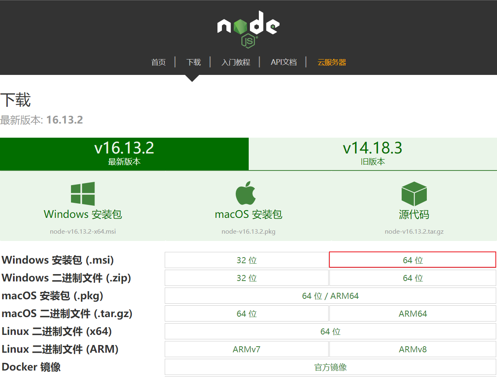Image resolution: width=497 pixels, height=377 pixels.
Task: Click the source code cube icon
Action: pyautogui.click(x=414, y=194)
